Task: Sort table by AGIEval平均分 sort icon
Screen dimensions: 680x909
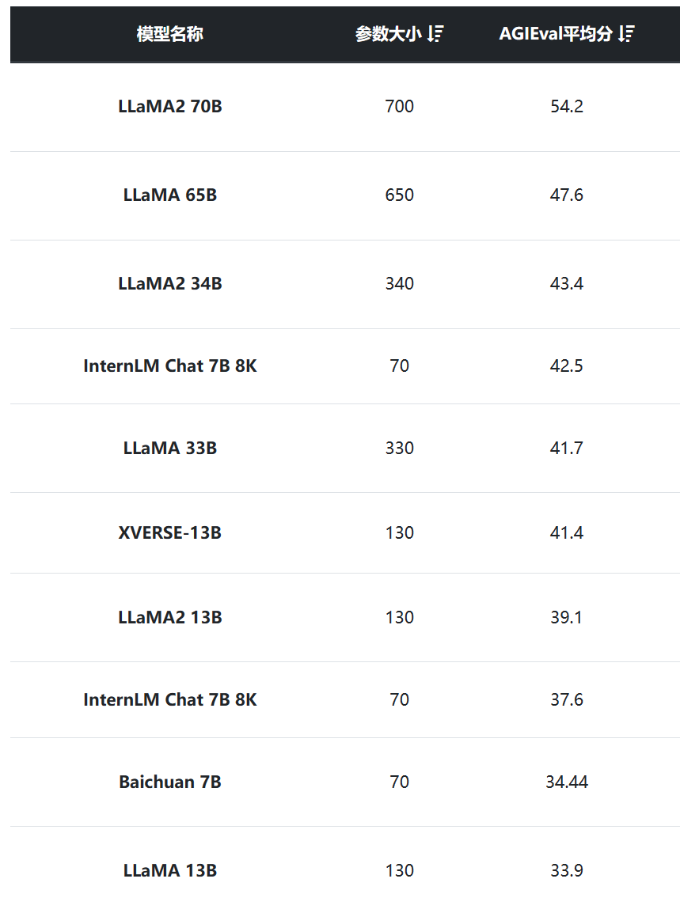Action: [626, 34]
